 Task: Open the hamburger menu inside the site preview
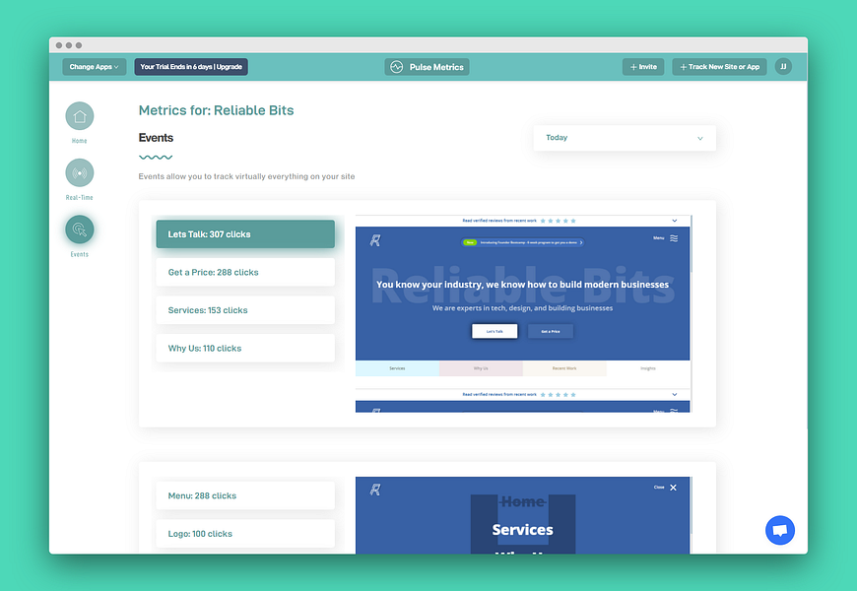tap(674, 237)
